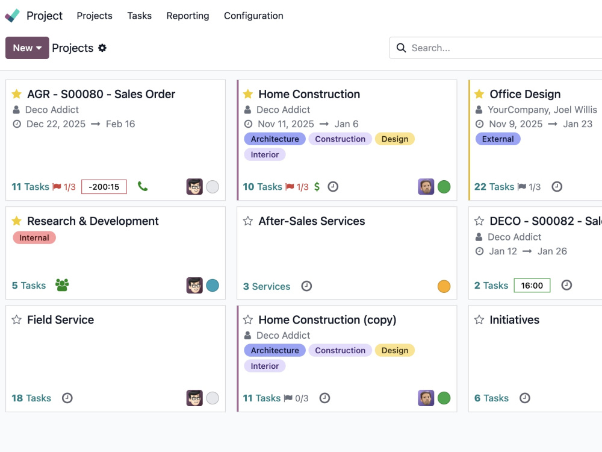Open 3 Services link on After-Sales Services
Image resolution: width=602 pixels, height=452 pixels.
tap(267, 286)
